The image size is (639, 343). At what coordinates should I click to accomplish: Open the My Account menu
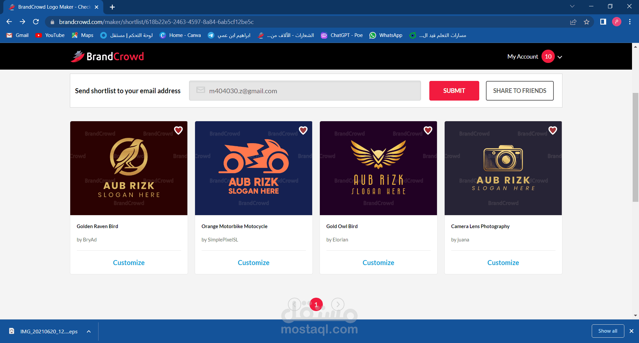click(523, 57)
